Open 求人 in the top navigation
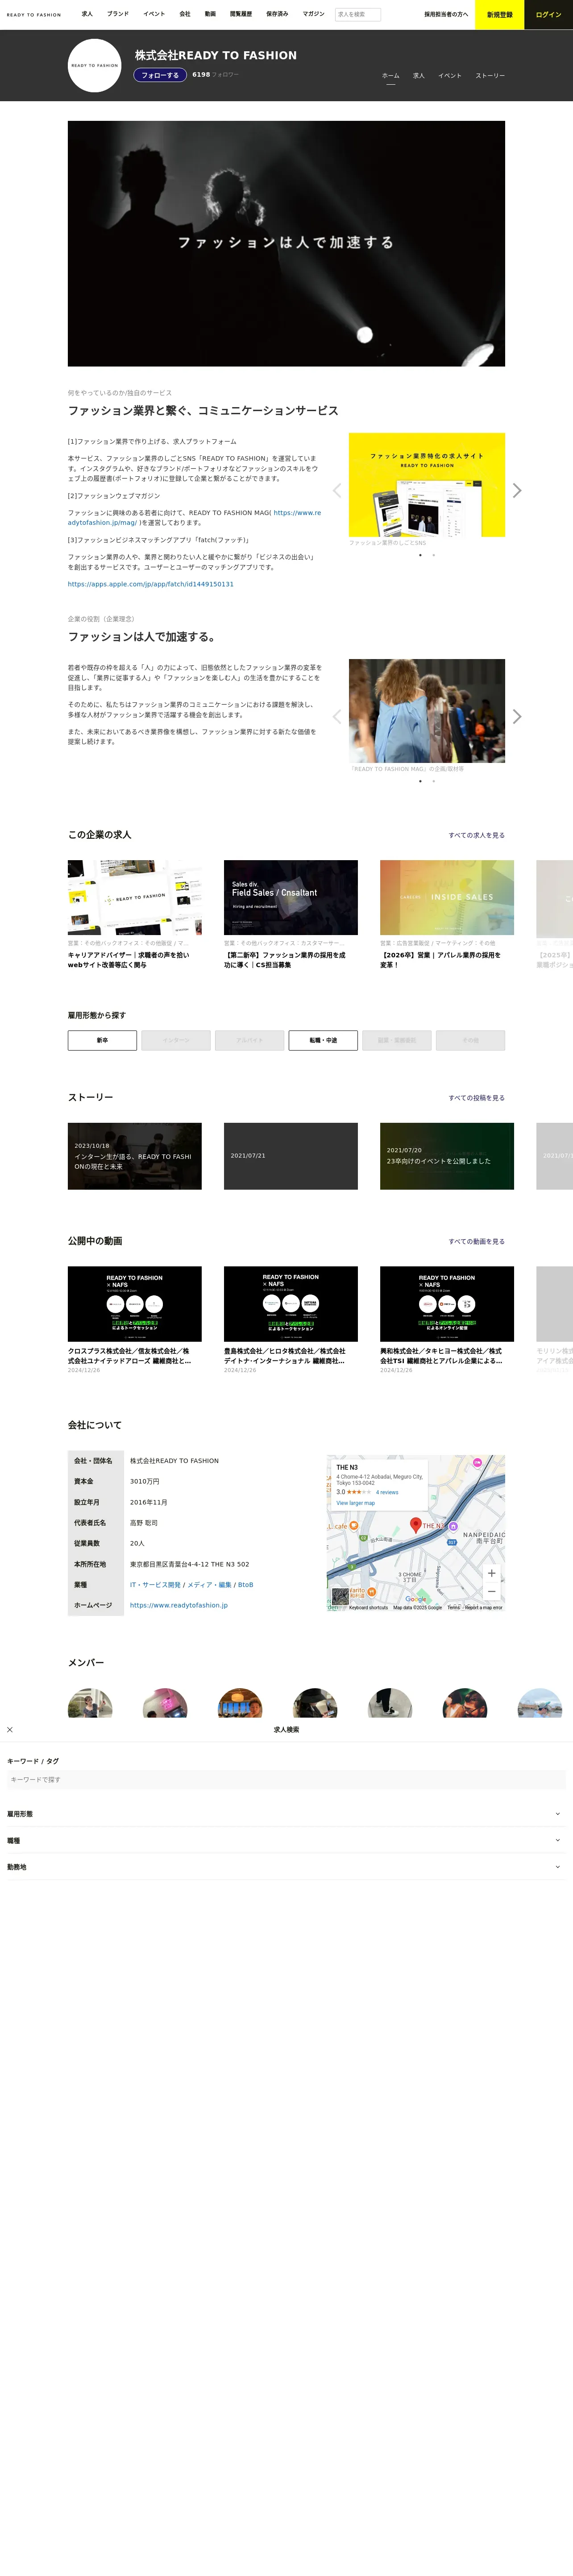 pyautogui.click(x=87, y=14)
